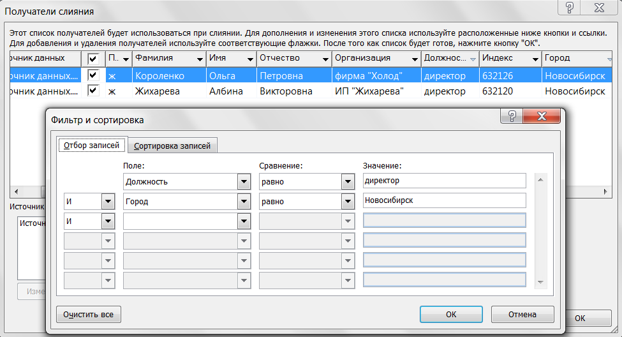The width and height of the screenshot is (622, 337).
Task: Click help icon of Получатели слияния window
Action: coord(569,8)
